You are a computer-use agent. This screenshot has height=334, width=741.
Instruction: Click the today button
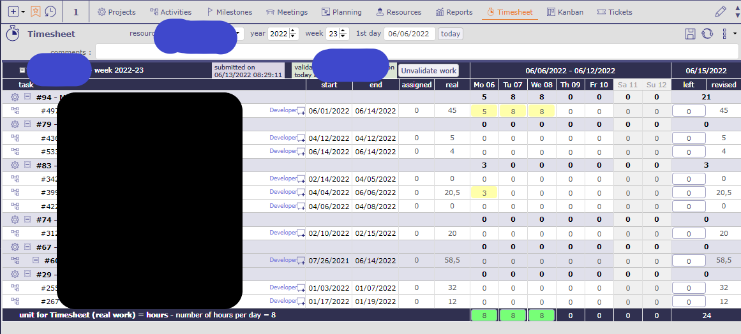point(451,34)
